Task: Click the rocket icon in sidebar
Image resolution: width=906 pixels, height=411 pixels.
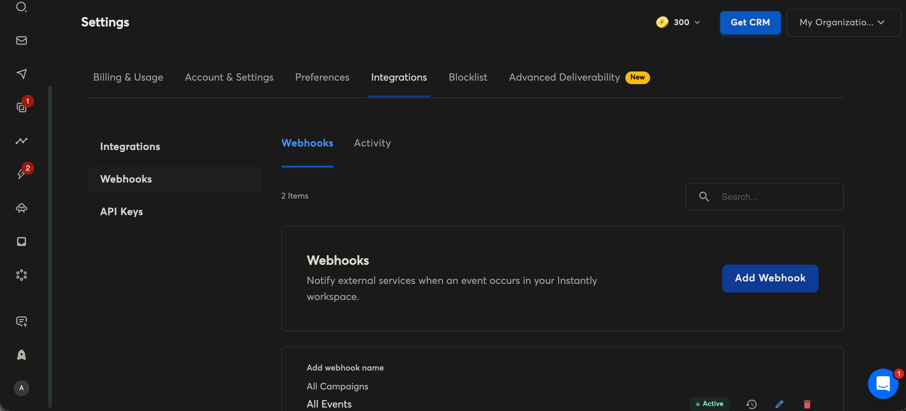Action: tap(21, 355)
